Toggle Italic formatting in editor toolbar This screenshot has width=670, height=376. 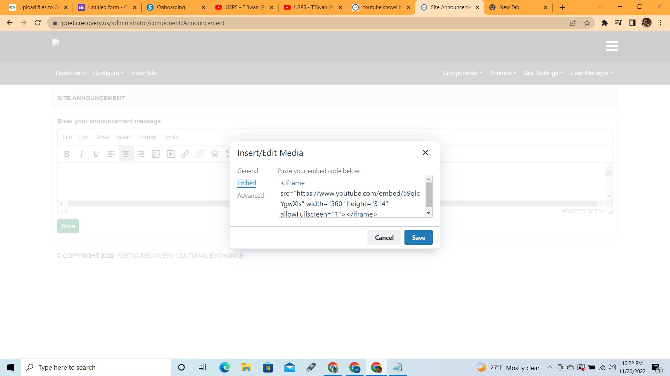[81, 154]
